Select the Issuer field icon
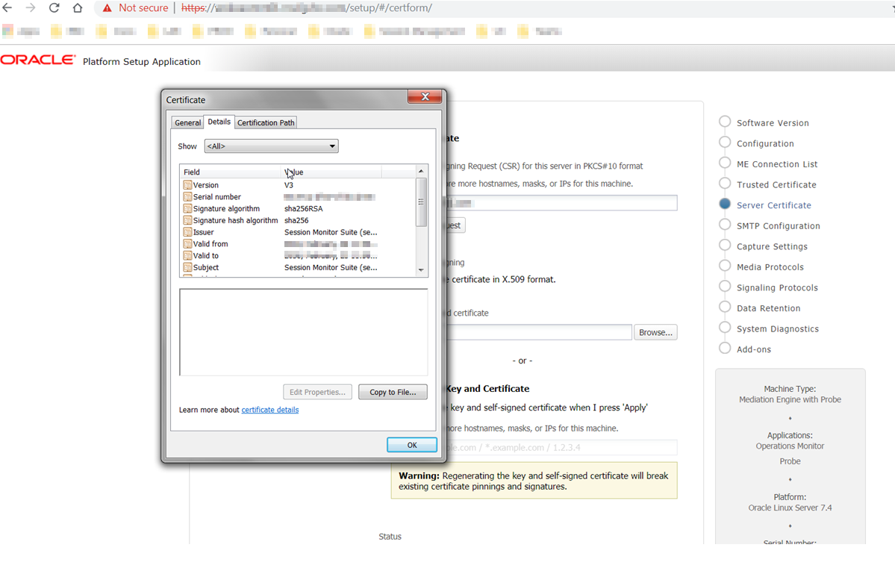Viewport: 895px width, 574px height. (187, 232)
